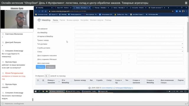Open the Партии tab in MetaShip
Viewport: 189px width, 106px height.
[x=62, y=20]
